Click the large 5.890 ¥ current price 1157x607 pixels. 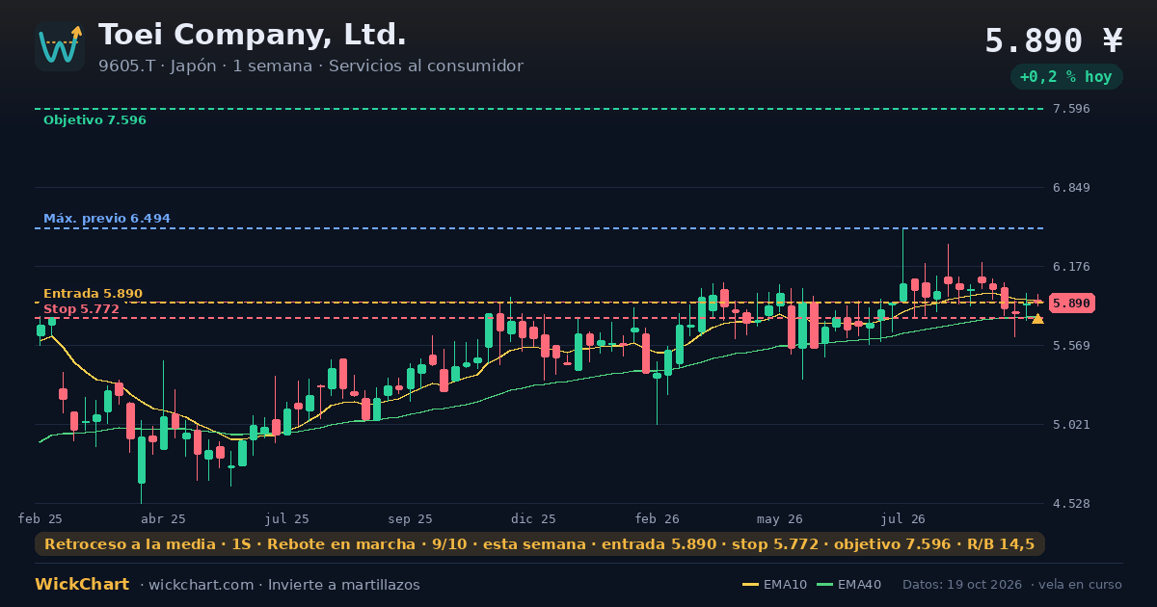pyautogui.click(x=1054, y=40)
